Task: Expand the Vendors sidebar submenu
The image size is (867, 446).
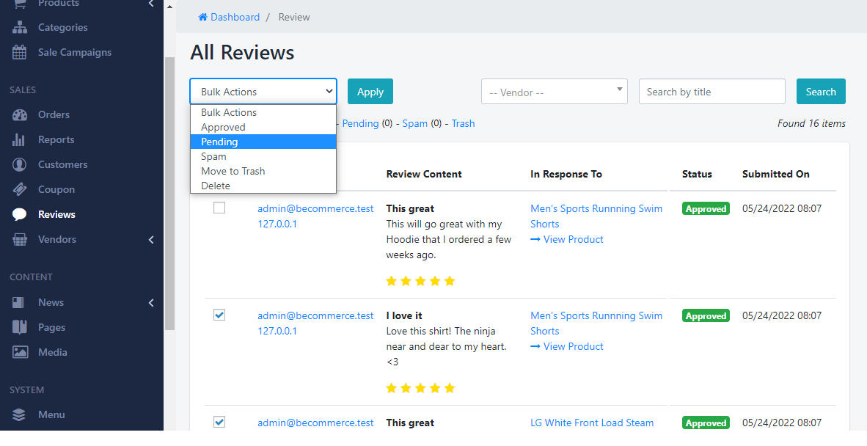Action: 150,239
